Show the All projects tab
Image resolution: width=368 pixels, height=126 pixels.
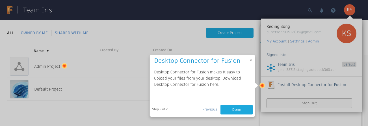point(10,33)
